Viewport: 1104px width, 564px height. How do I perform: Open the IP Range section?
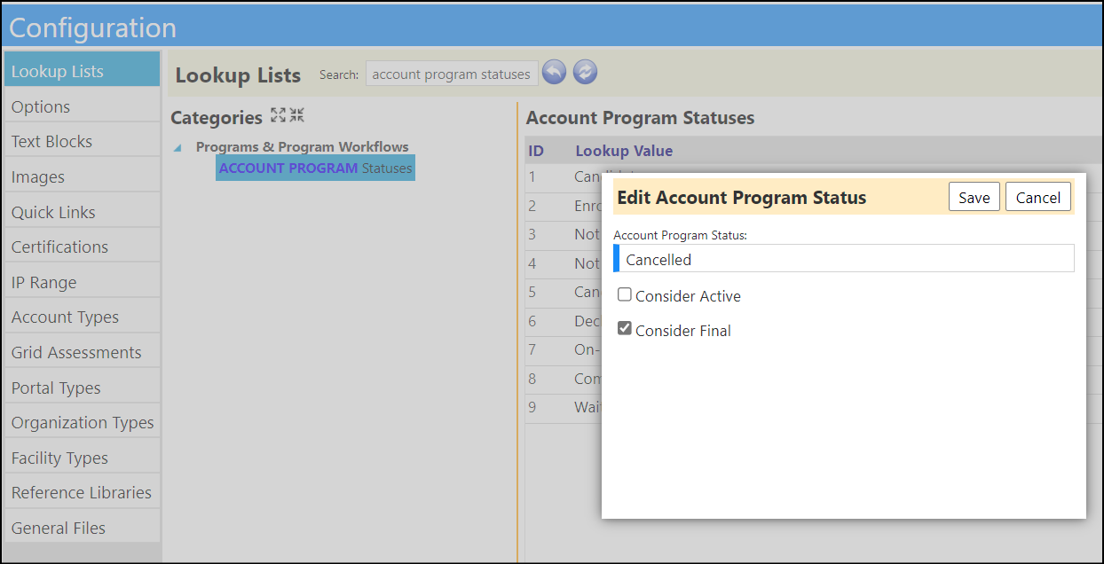82,282
